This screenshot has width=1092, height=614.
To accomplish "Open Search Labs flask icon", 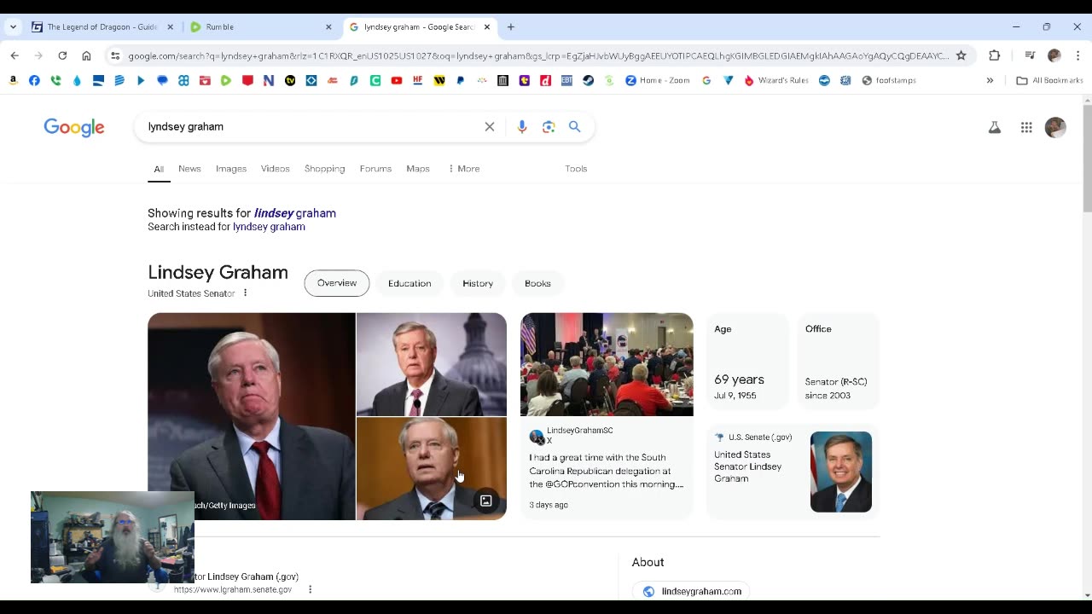I will coord(995,127).
